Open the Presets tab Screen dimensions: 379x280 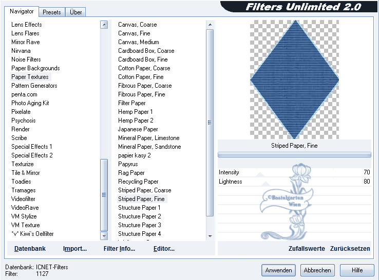(52, 12)
